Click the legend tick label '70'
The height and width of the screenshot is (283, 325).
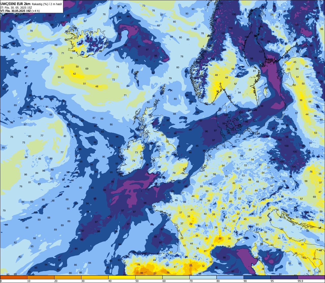(x=191, y=281)
